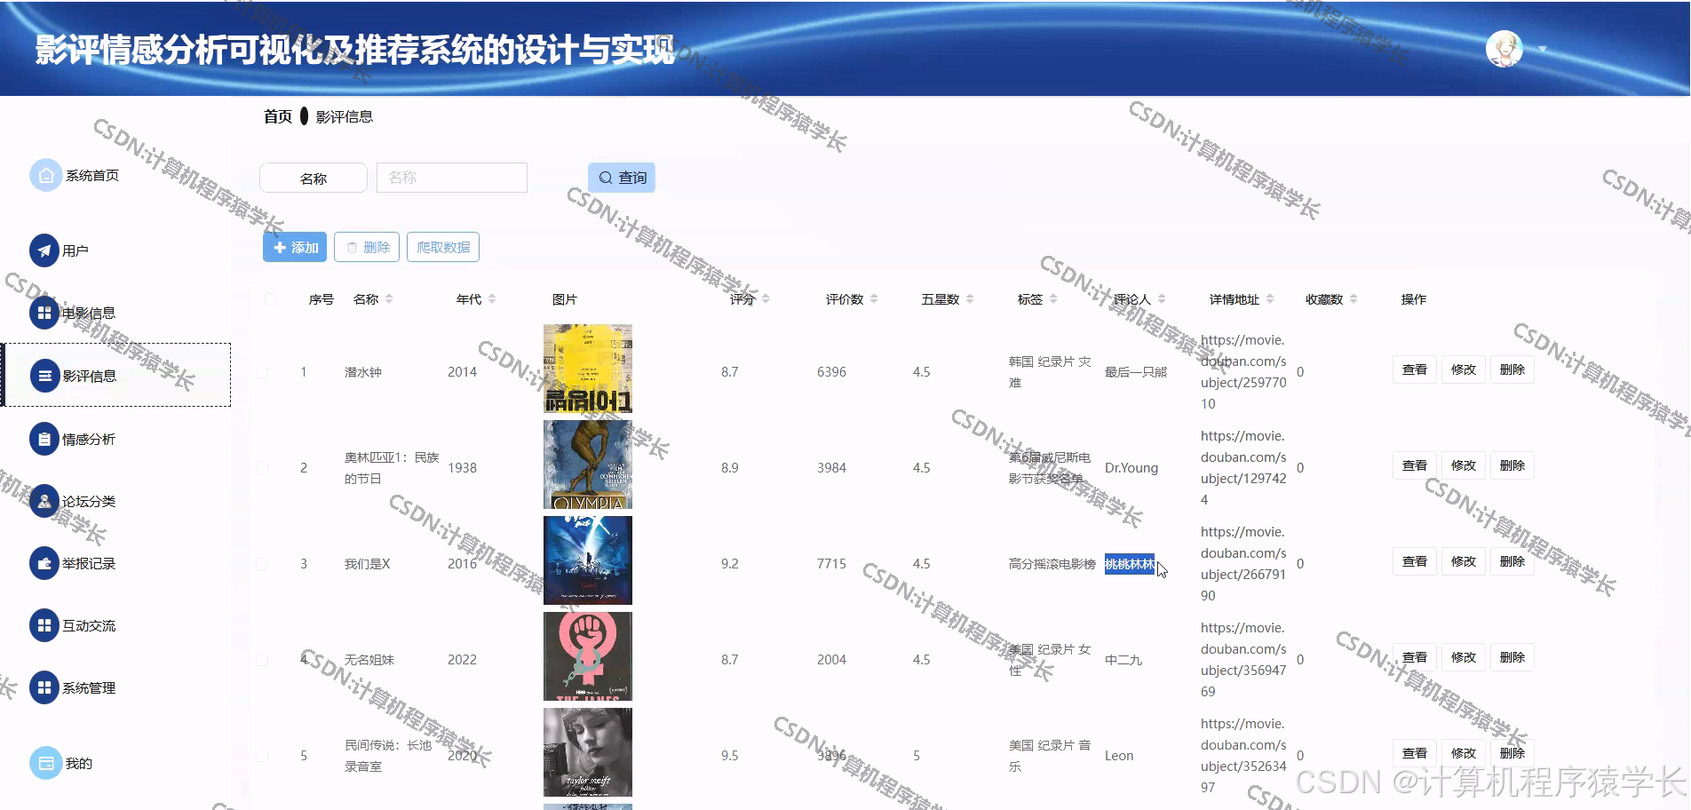1691x810 pixels.
Task: Click the 互动交流 grid icon
Action: click(44, 625)
